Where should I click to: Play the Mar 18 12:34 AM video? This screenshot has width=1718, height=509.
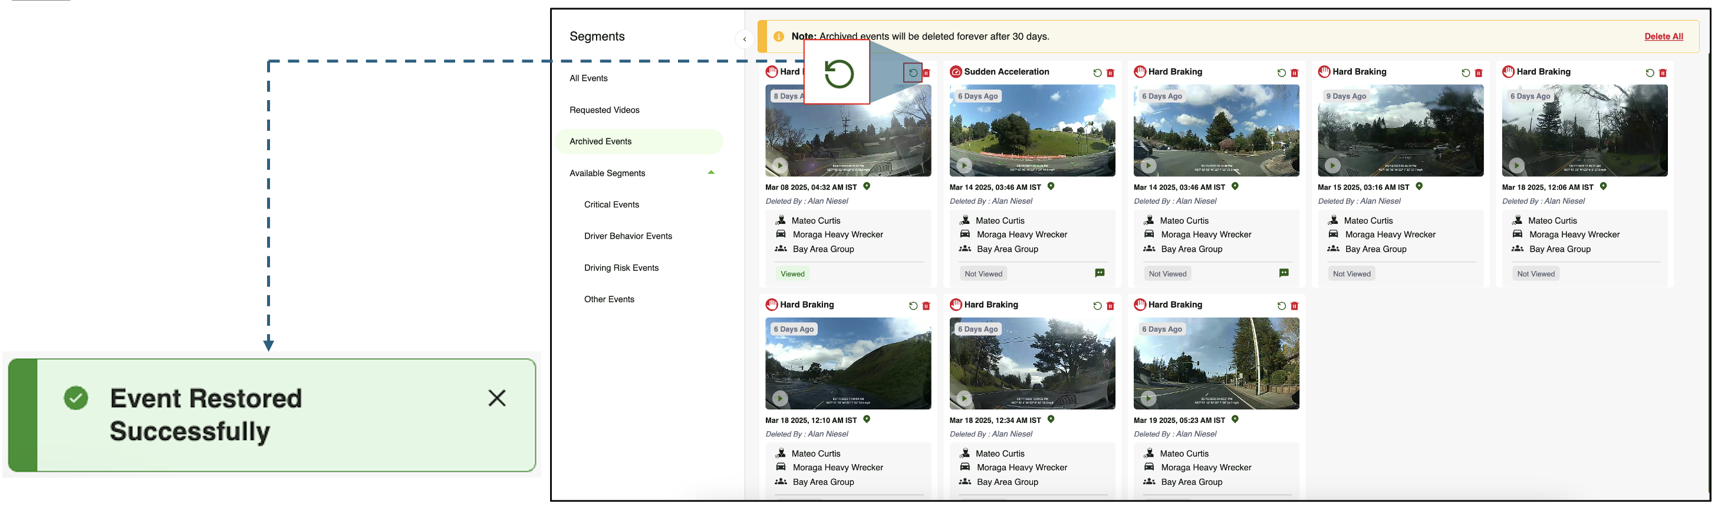965,398
